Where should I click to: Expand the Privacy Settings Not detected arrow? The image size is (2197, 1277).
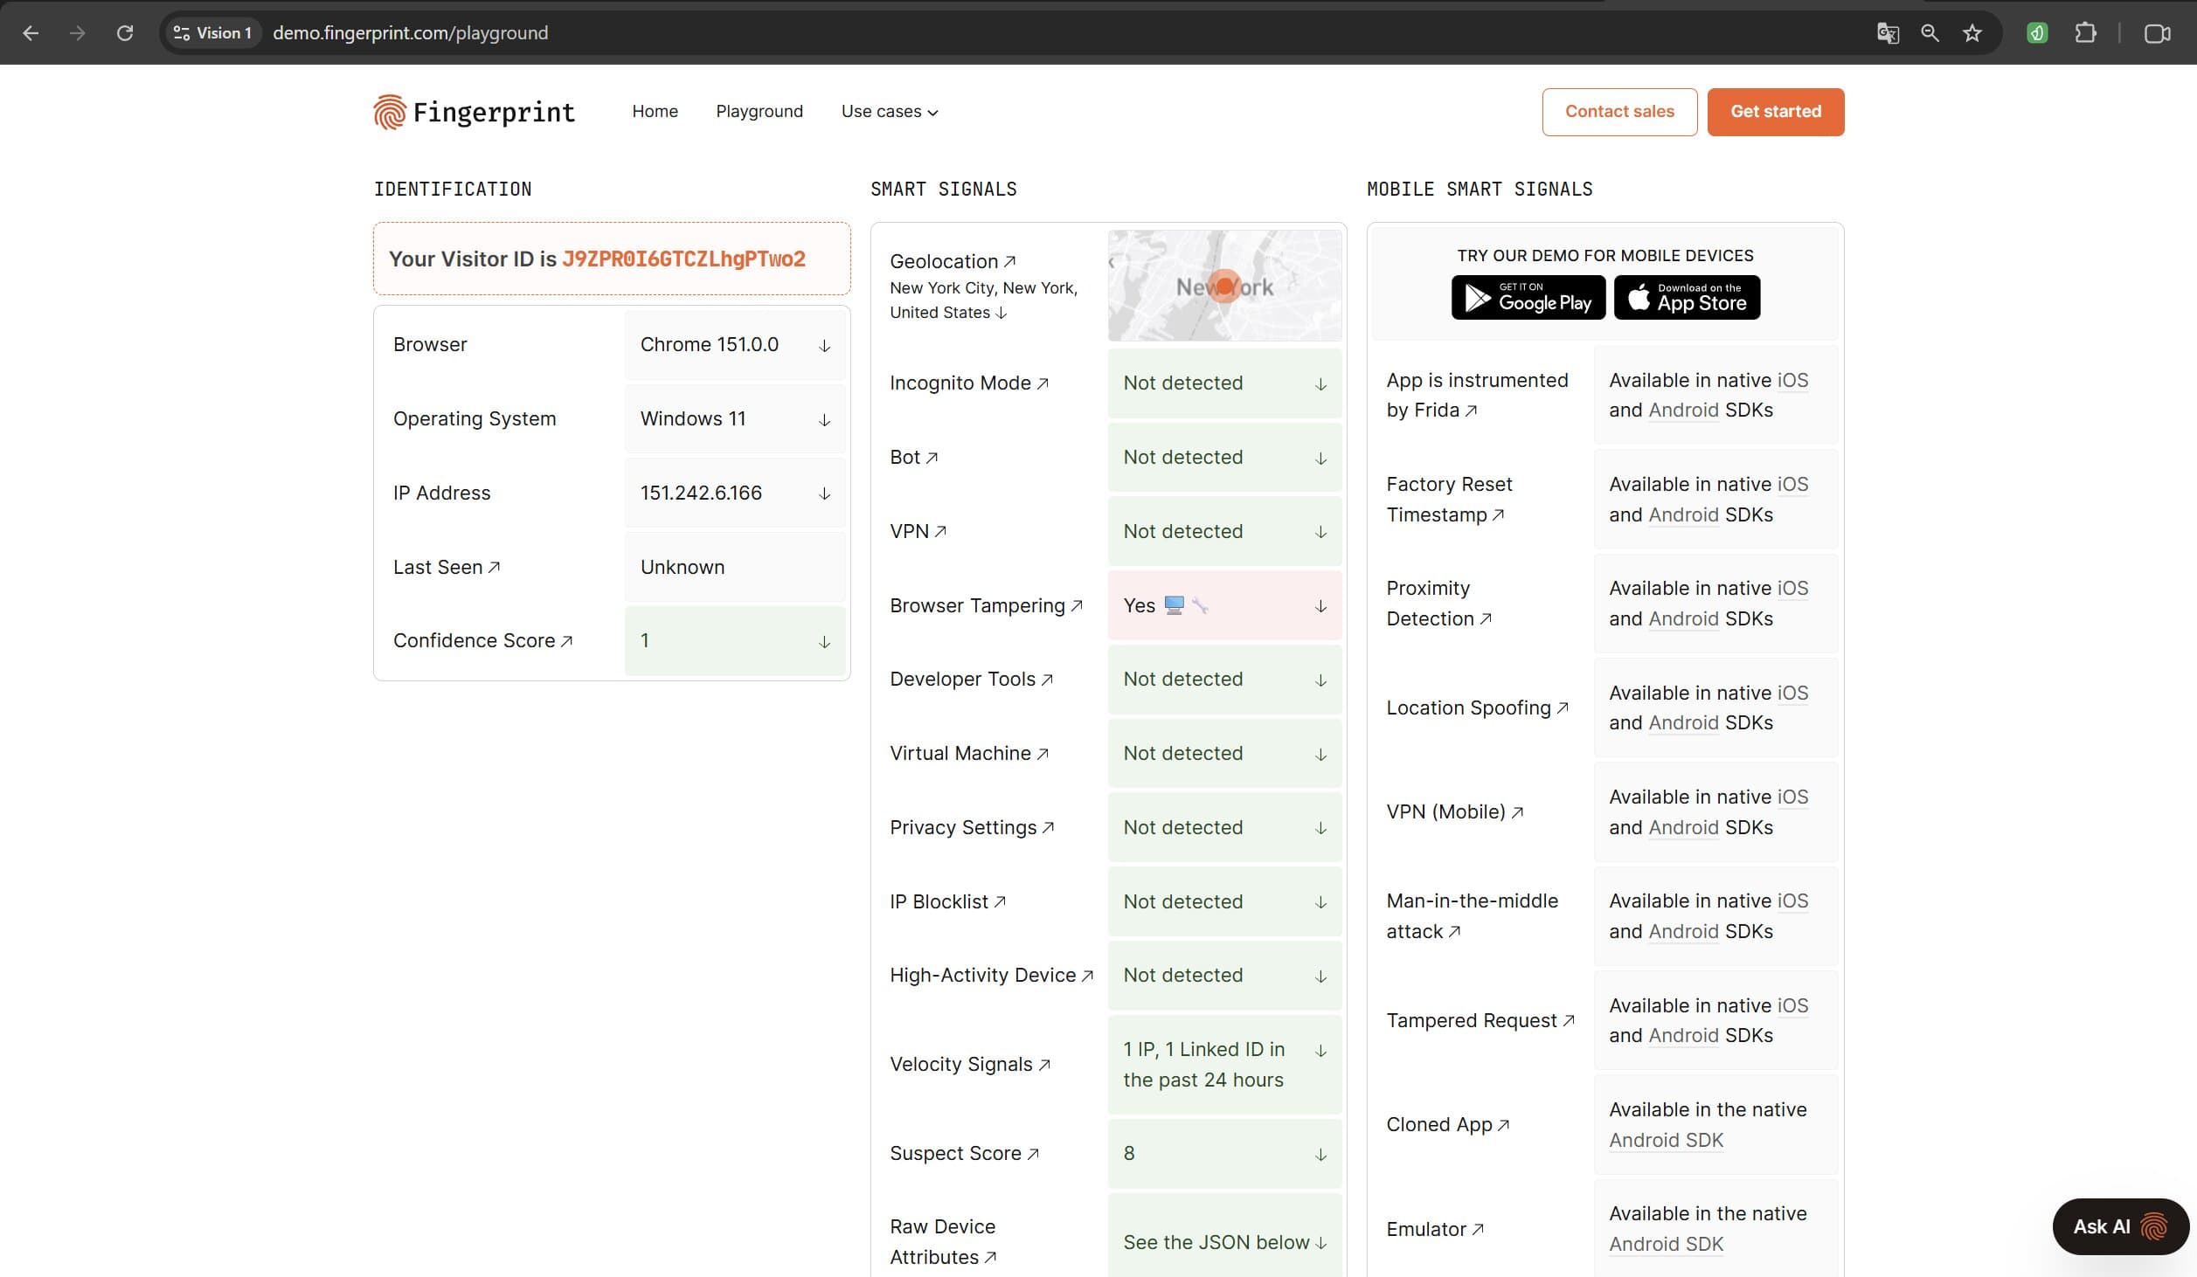[x=1320, y=828]
